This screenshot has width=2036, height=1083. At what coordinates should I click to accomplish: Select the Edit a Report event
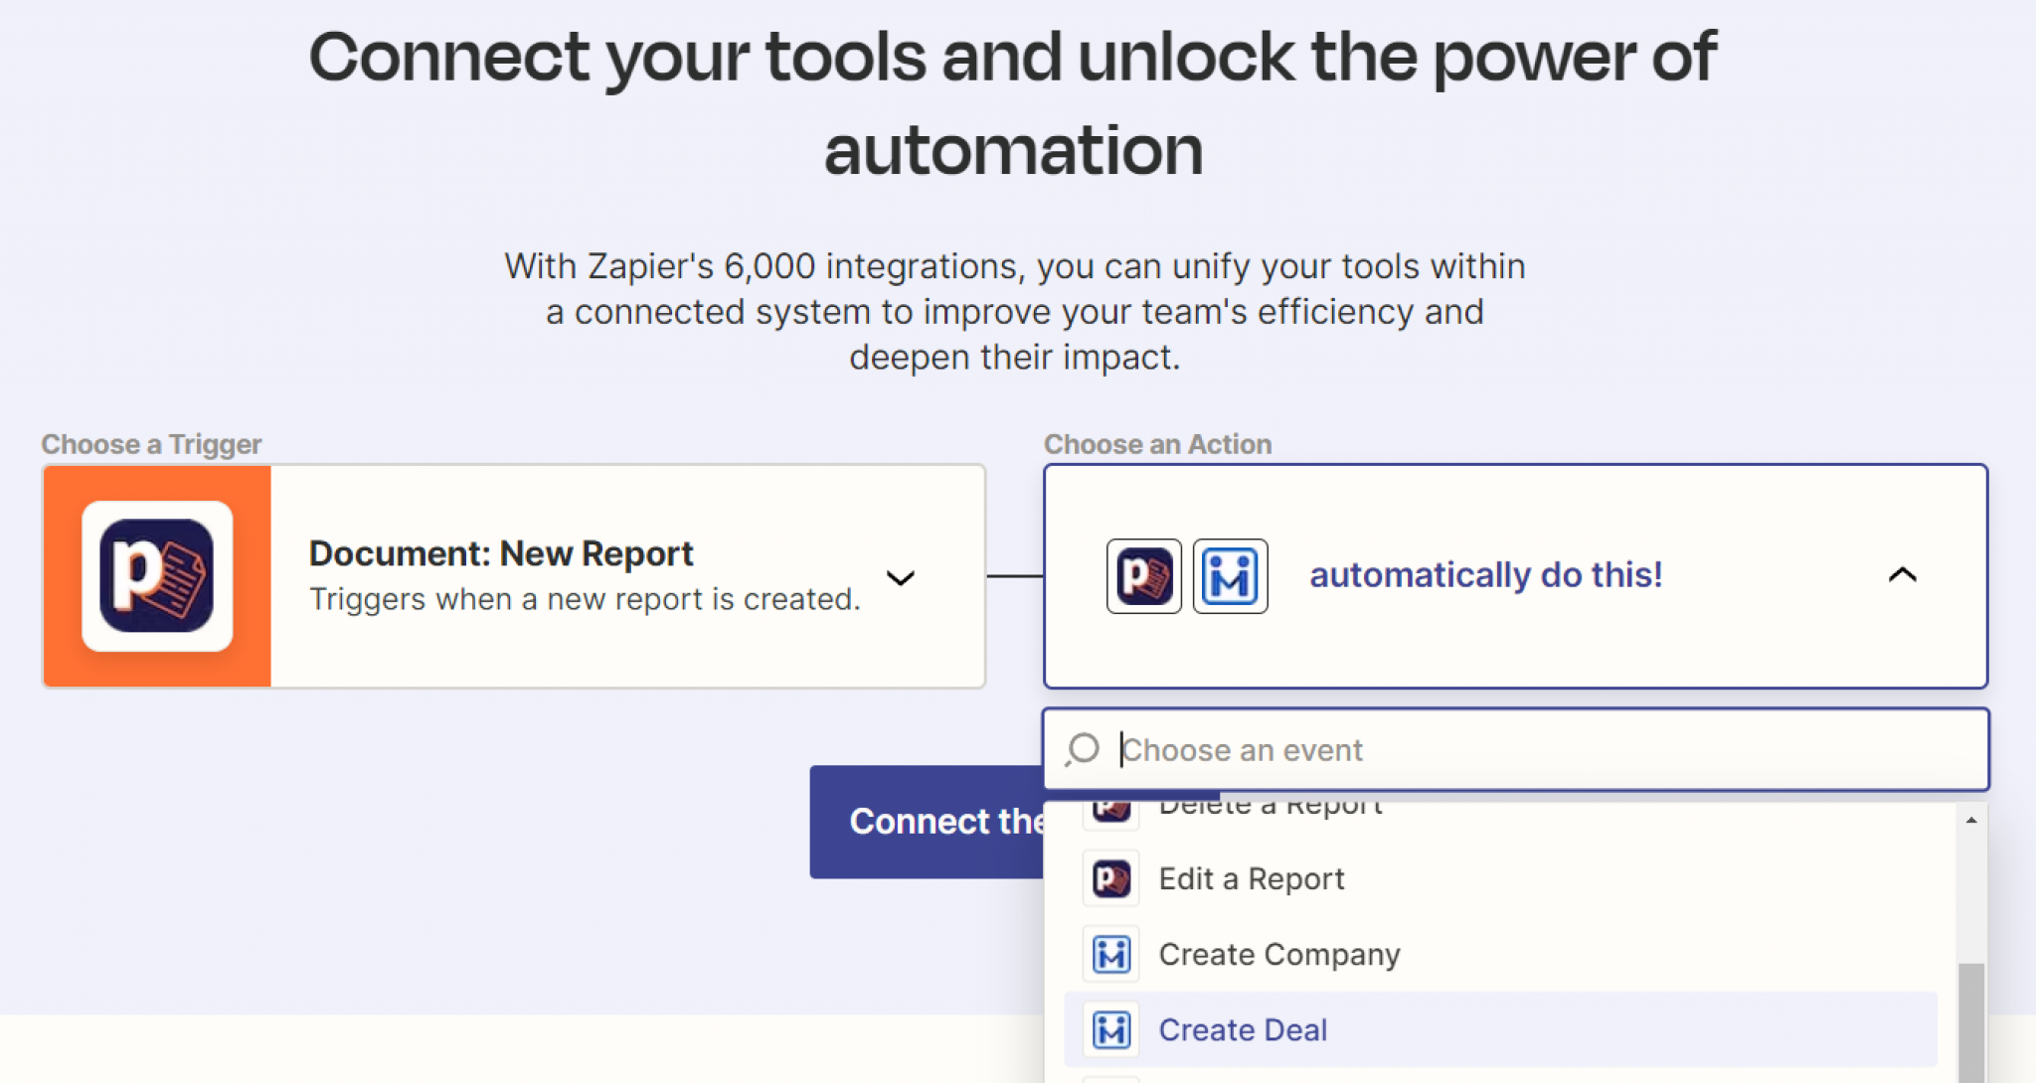[1251, 878]
